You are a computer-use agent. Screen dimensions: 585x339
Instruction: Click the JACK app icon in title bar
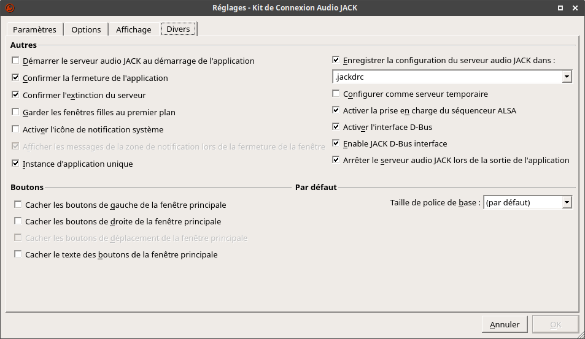point(9,8)
